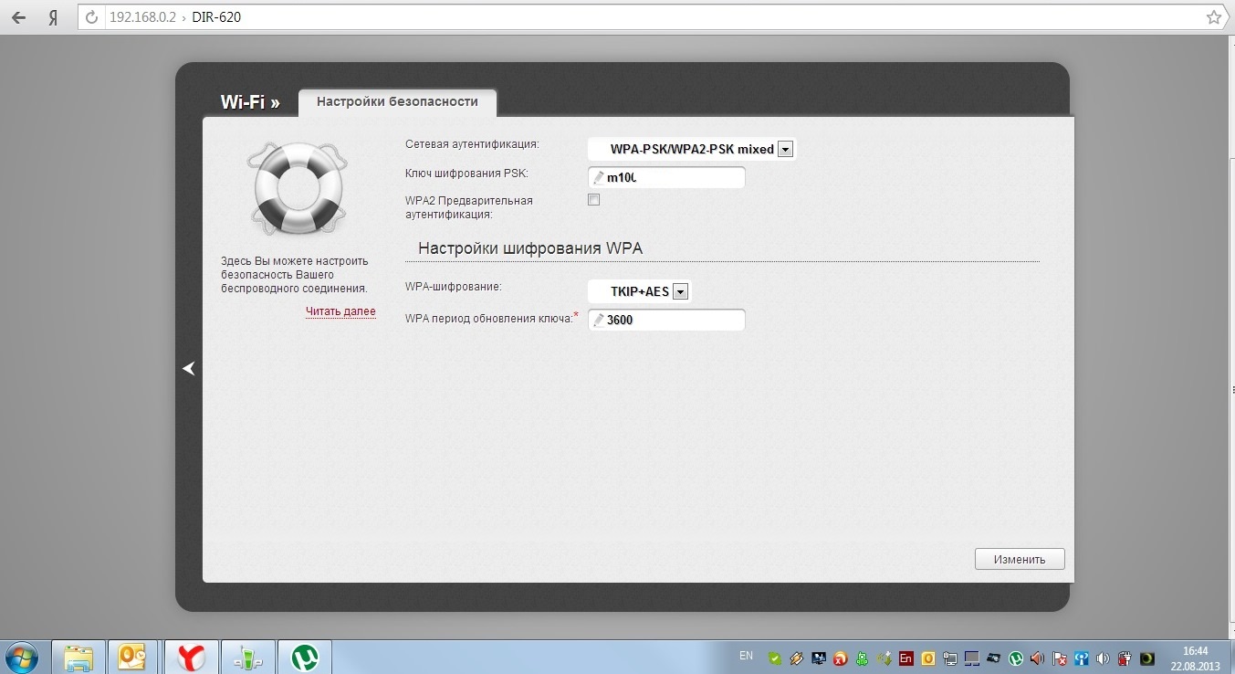The width and height of the screenshot is (1235, 674).
Task: Click the EN language indicator in taskbar
Action: click(746, 656)
